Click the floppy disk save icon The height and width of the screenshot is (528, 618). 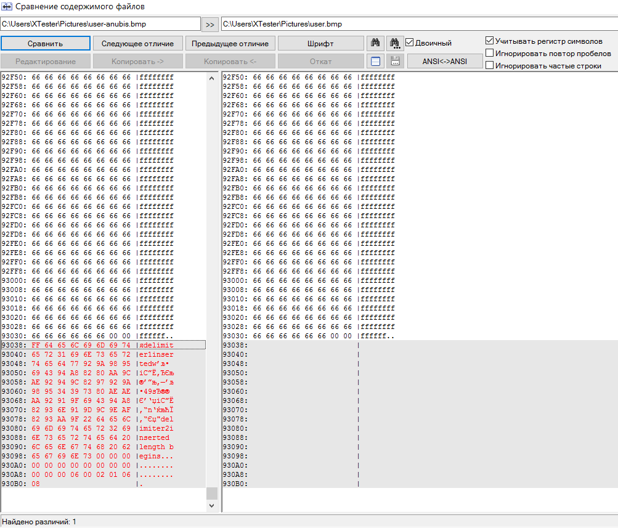tap(395, 61)
